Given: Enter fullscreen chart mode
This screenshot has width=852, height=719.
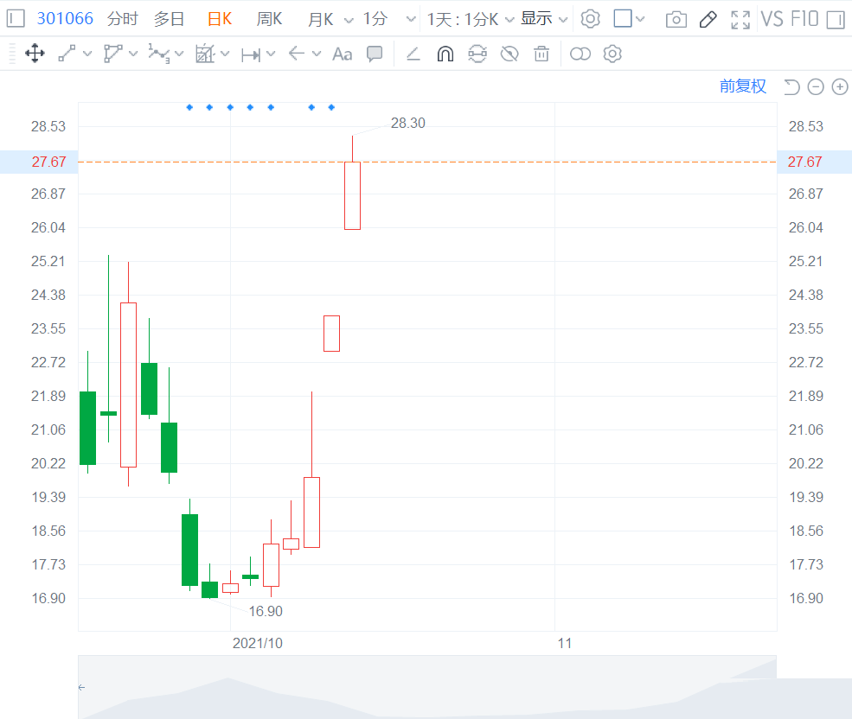Looking at the screenshot, I should coord(740,19).
